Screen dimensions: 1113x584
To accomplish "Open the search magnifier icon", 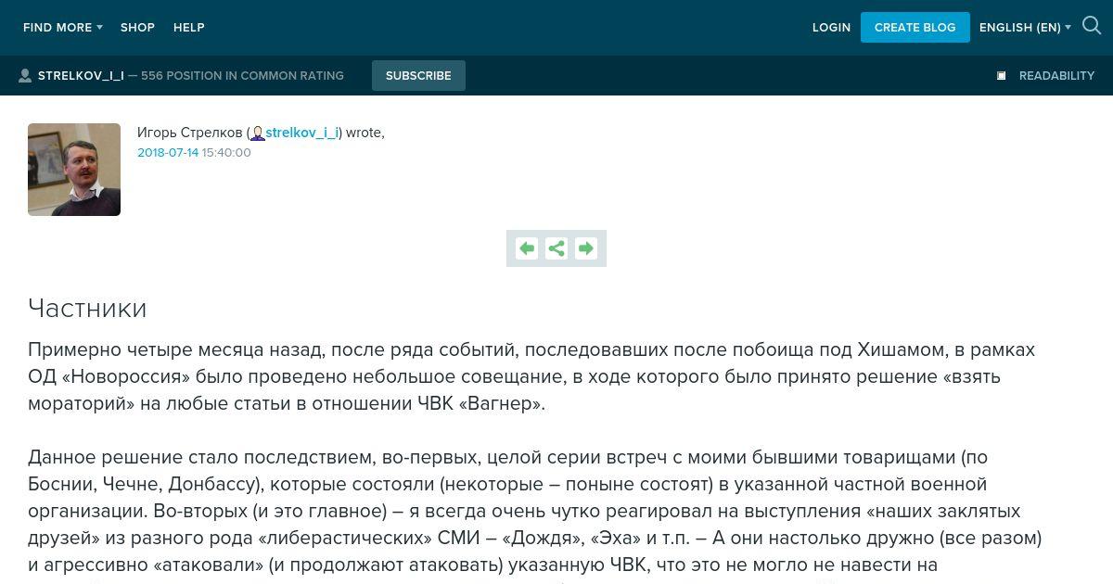I will coord(1092,26).
